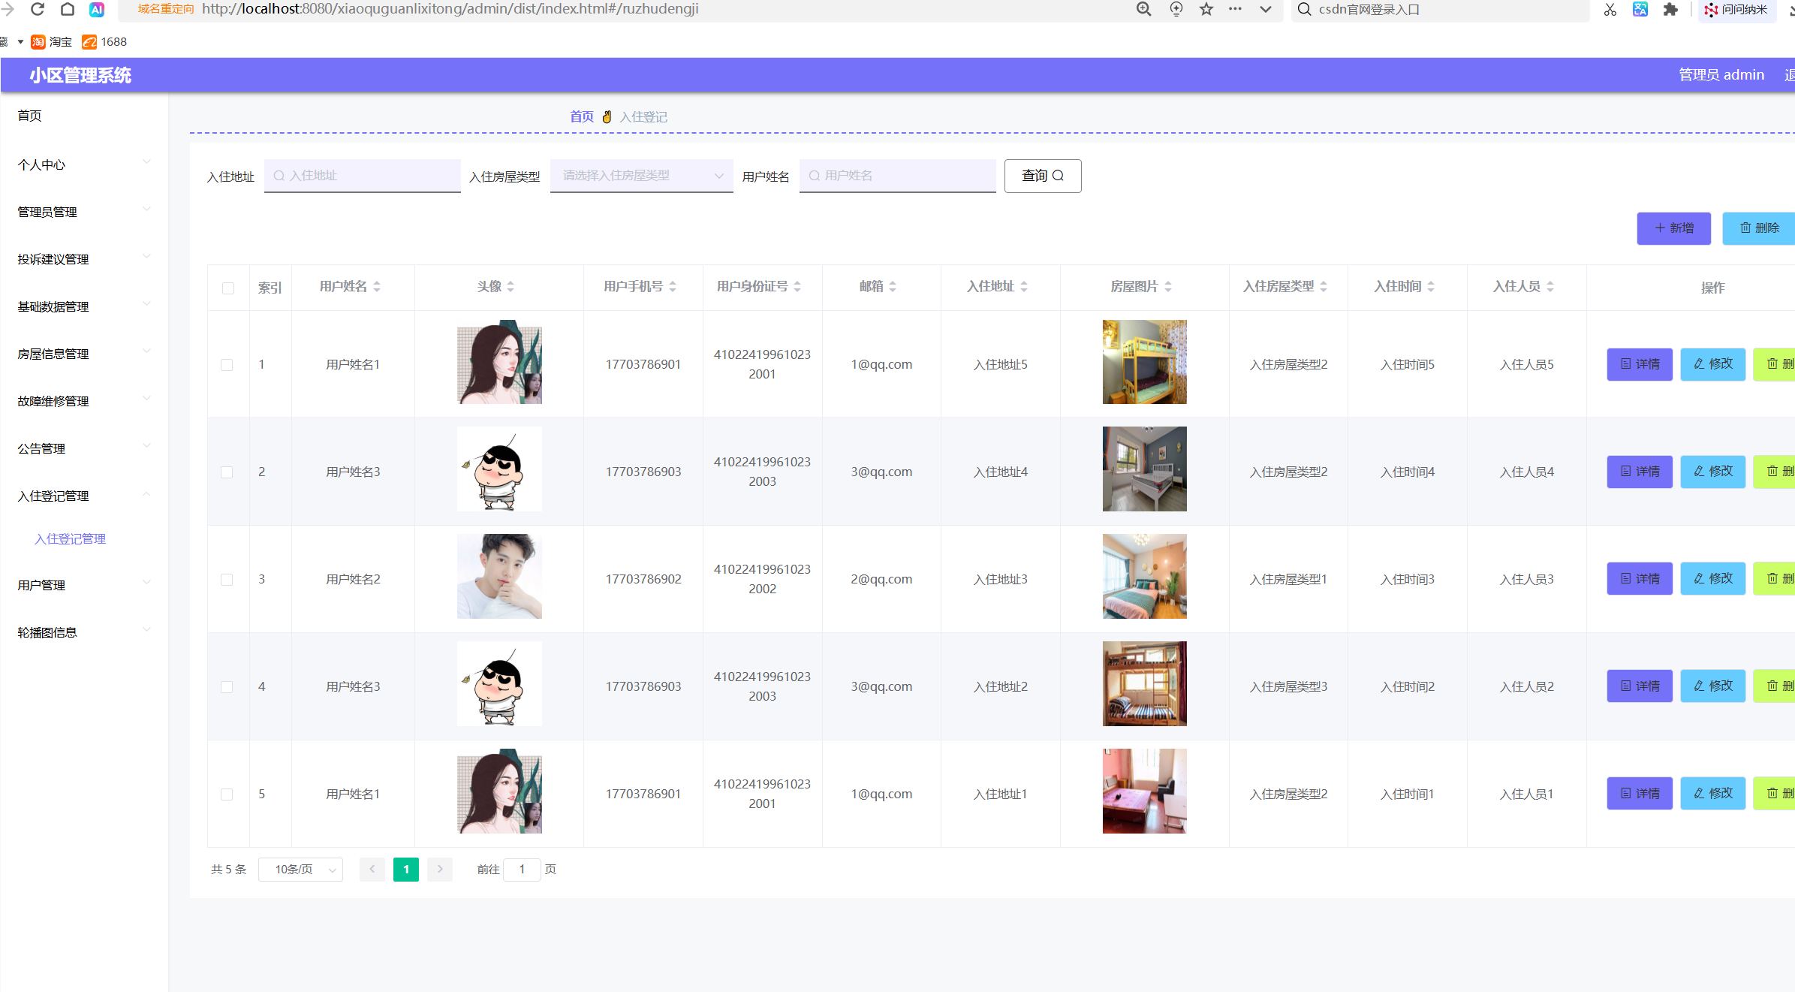This screenshot has height=992, width=1795.
Task: Open the translate extension icon in toolbar
Action: pyautogui.click(x=1640, y=10)
